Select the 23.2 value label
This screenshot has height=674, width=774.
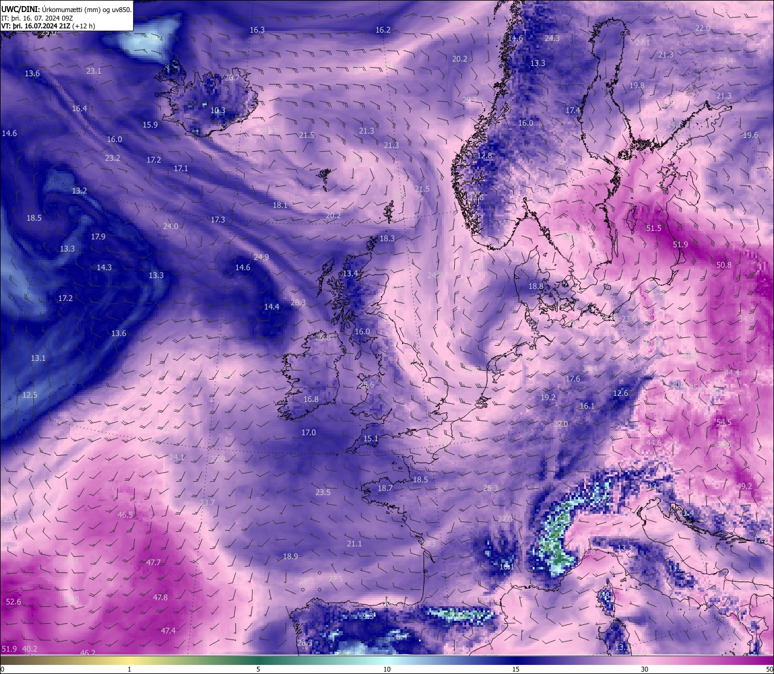pos(112,158)
